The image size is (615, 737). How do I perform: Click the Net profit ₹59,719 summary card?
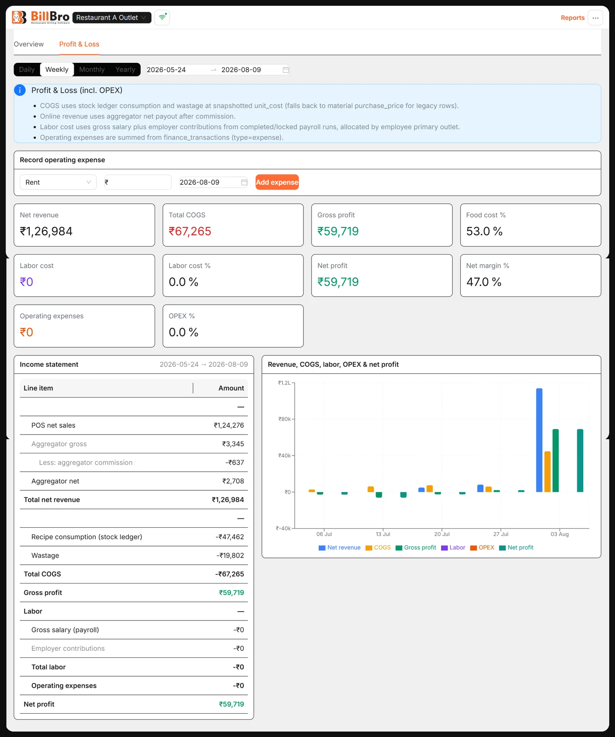pos(382,276)
